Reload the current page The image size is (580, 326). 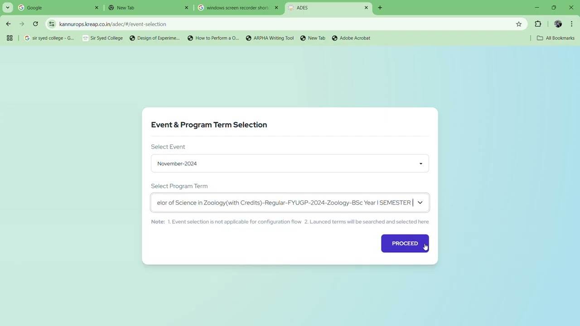[35, 24]
